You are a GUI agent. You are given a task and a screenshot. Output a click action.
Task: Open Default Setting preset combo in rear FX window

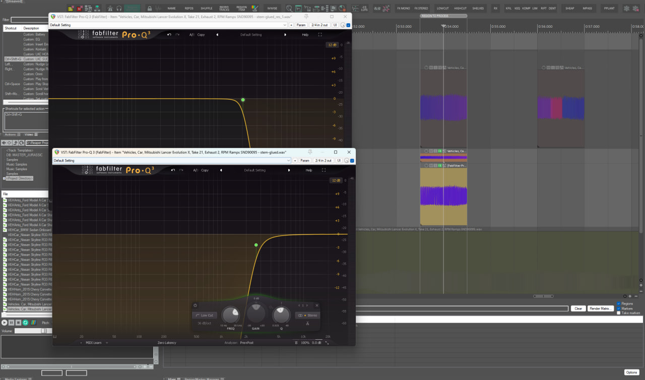pos(168,25)
